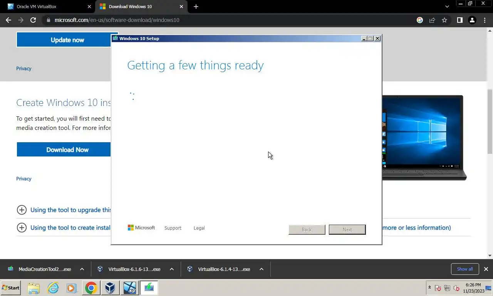Open the Privacy link under Download Now

click(23, 179)
